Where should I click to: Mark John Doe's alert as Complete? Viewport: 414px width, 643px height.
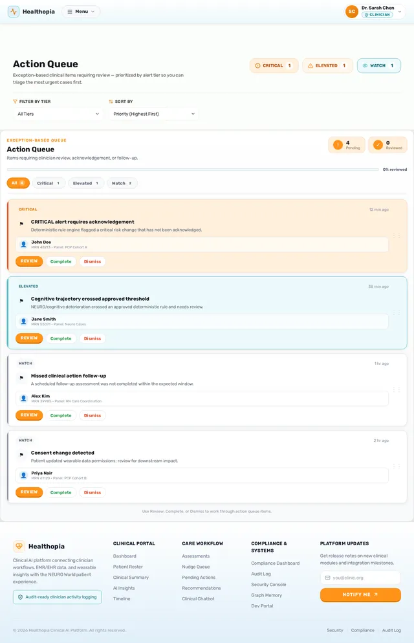click(x=61, y=261)
